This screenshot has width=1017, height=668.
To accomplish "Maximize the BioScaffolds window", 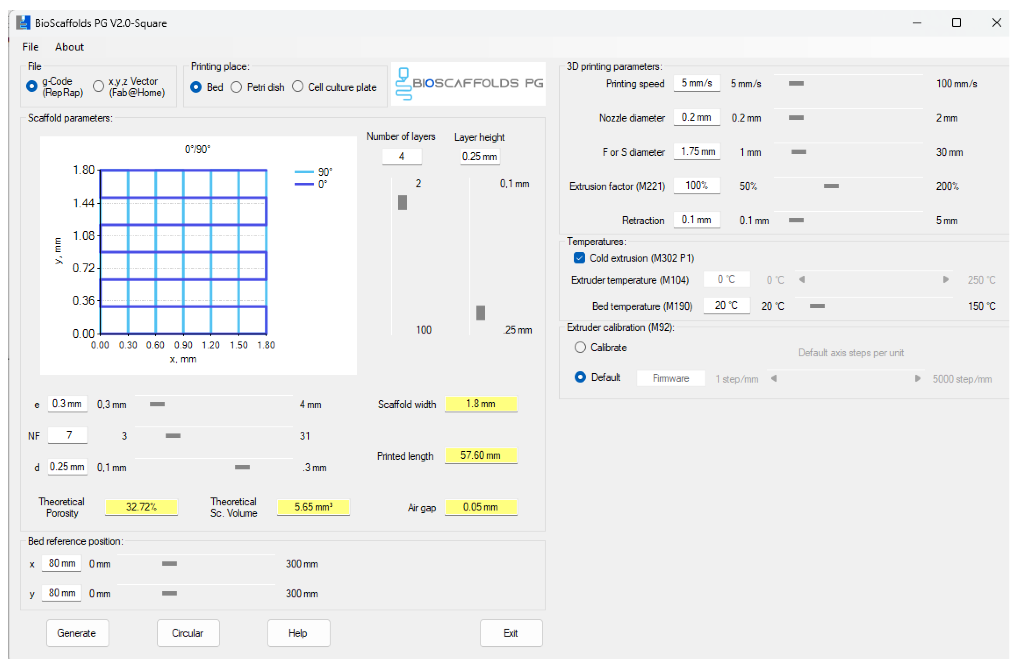I will click(x=957, y=23).
